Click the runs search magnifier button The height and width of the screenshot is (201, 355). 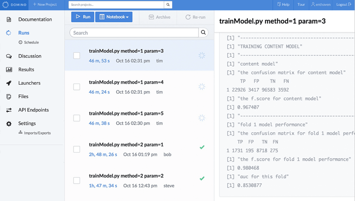click(204, 33)
